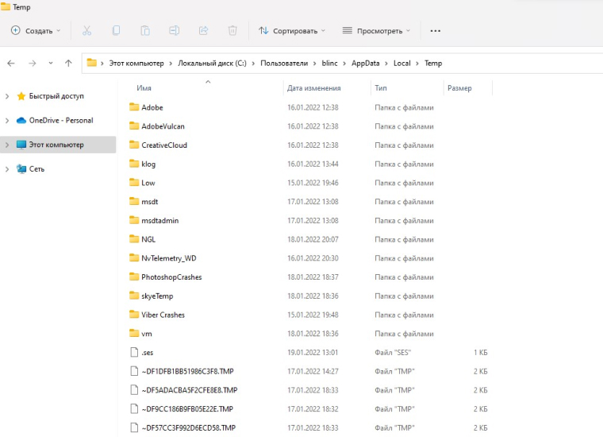Viewport: 603px width, 437px height.
Task: Click AppData in the address breadcrumb
Action: (x=365, y=64)
